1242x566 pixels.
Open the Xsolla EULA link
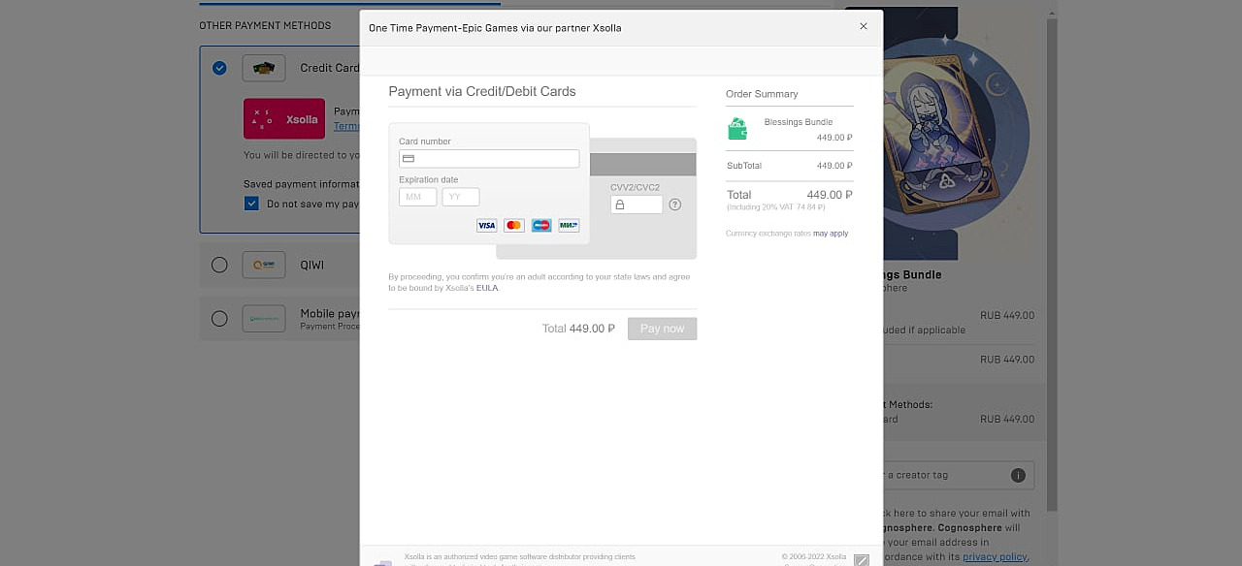[x=487, y=288]
